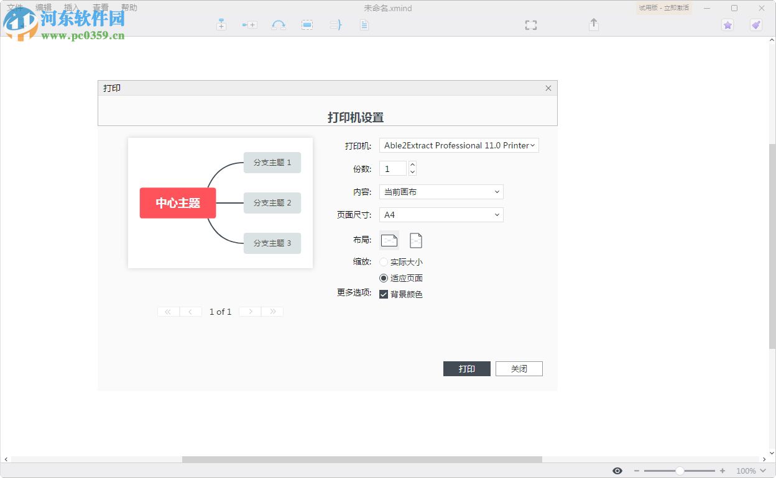Open the 打印机 printer dropdown

click(x=459, y=145)
